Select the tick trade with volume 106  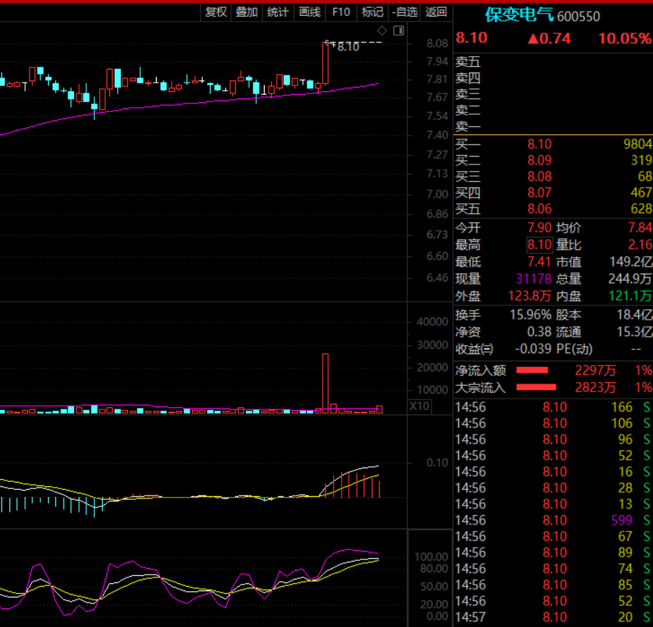[553, 423]
